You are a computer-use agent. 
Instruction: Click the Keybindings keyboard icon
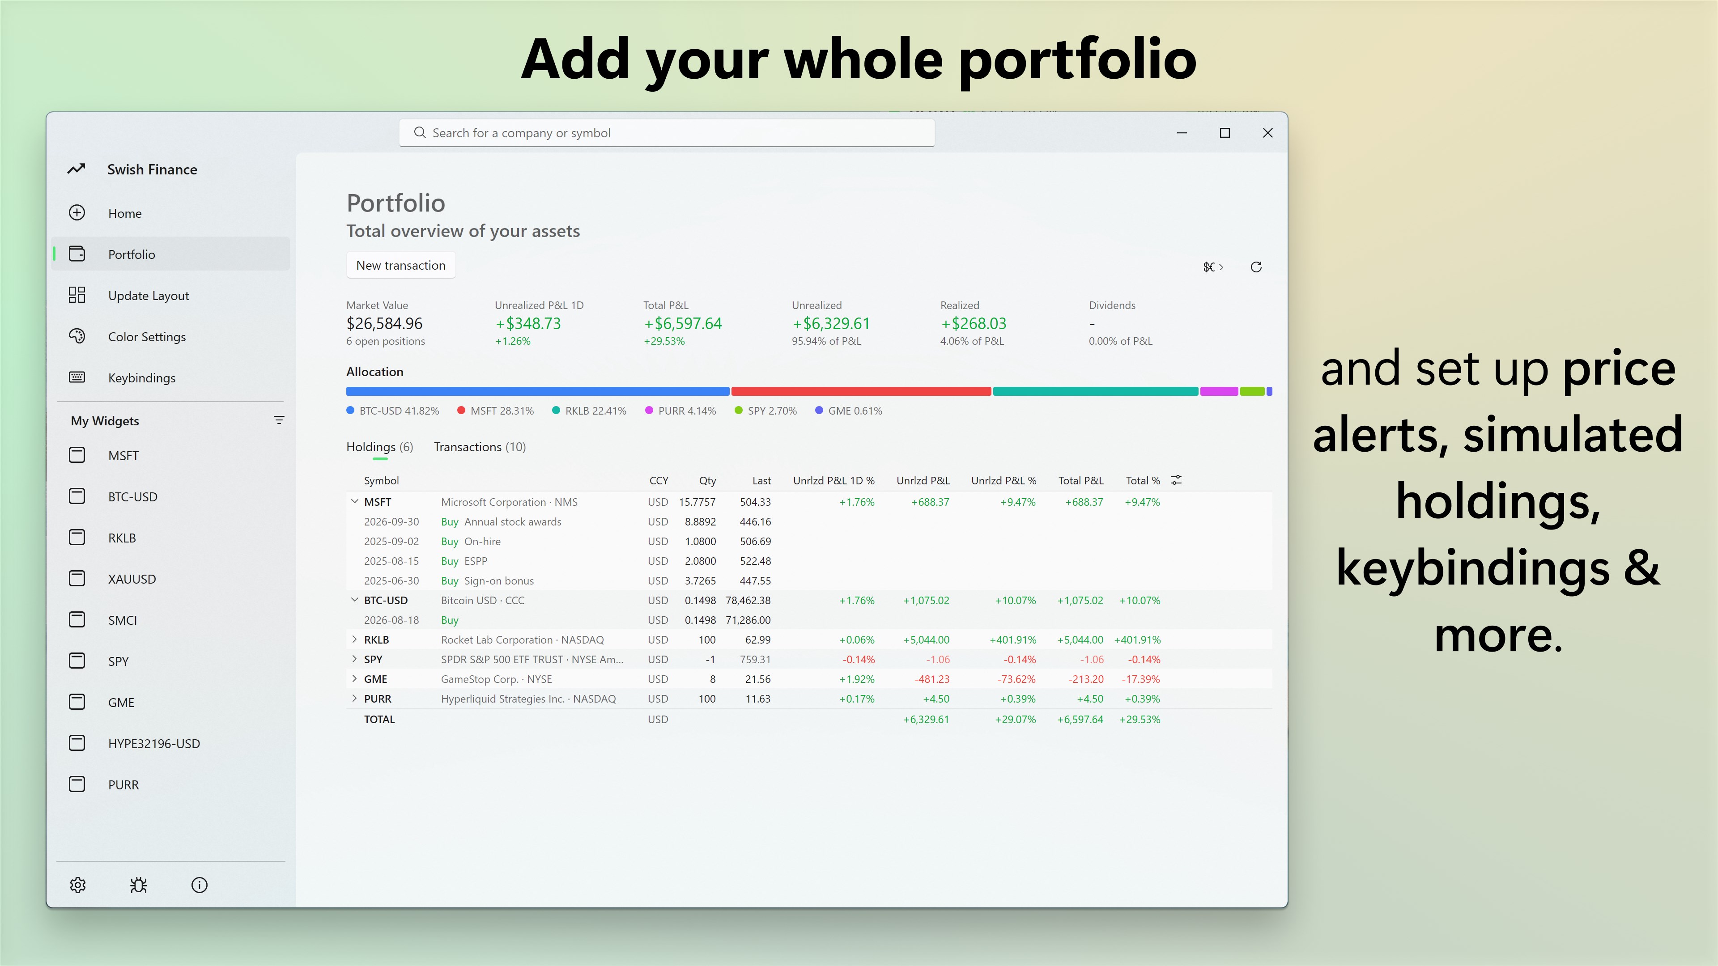(x=77, y=377)
